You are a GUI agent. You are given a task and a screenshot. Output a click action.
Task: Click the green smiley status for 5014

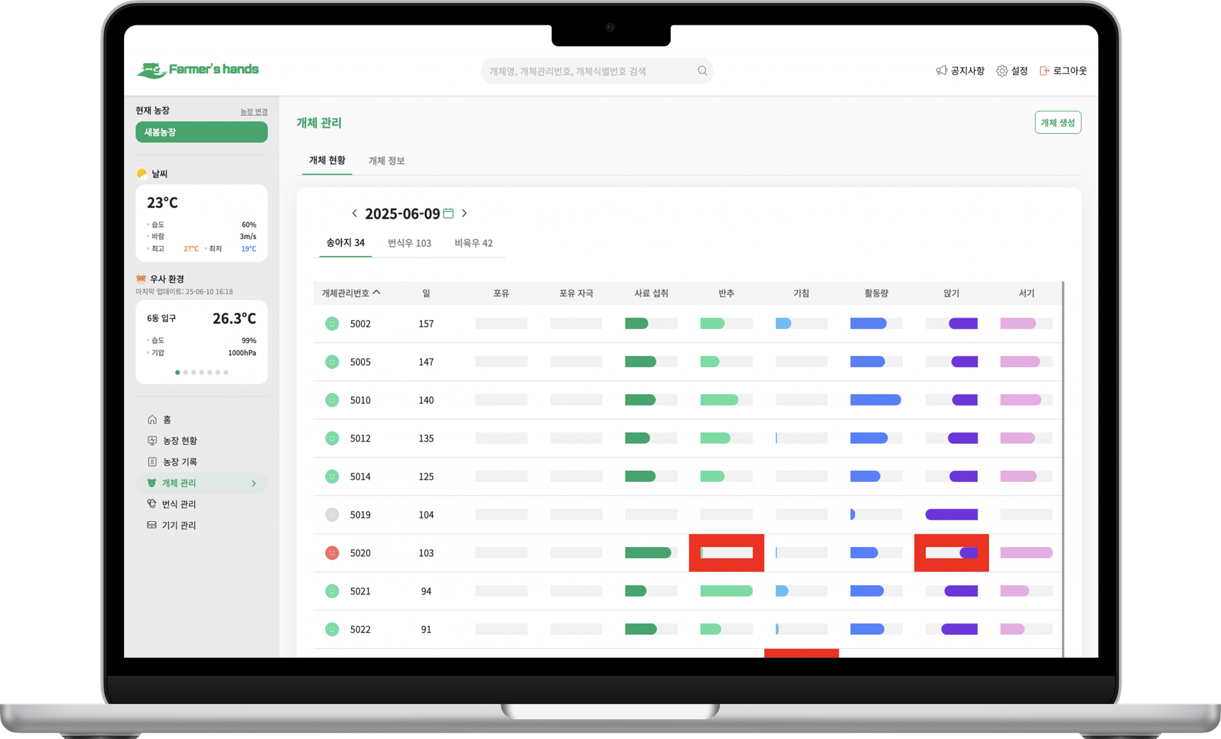[332, 476]
